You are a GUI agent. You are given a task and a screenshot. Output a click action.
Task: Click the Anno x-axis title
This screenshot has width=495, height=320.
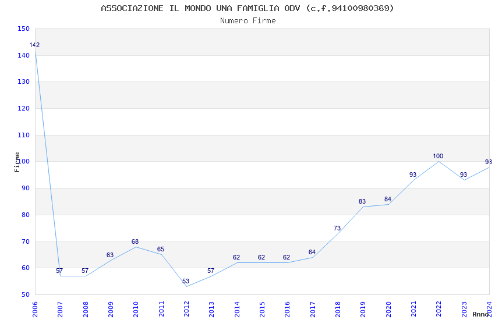tap(480, 314)
